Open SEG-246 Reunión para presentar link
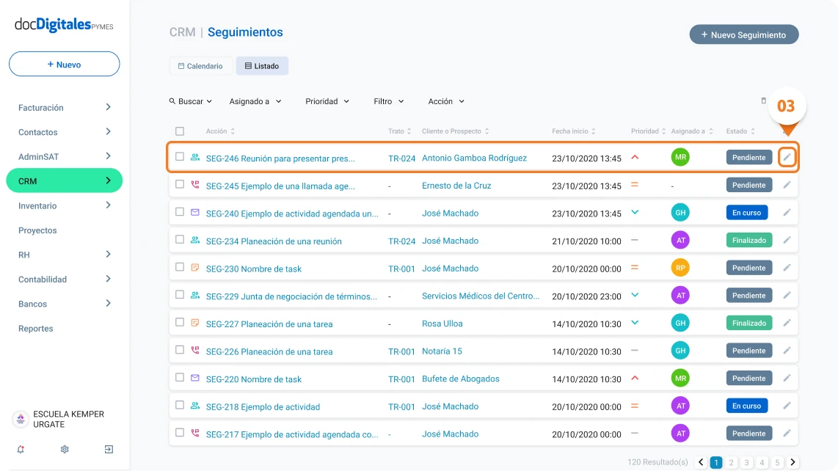The width and height of the screenshot is (838, 471). pyautogui.click(x=280, y=158)
